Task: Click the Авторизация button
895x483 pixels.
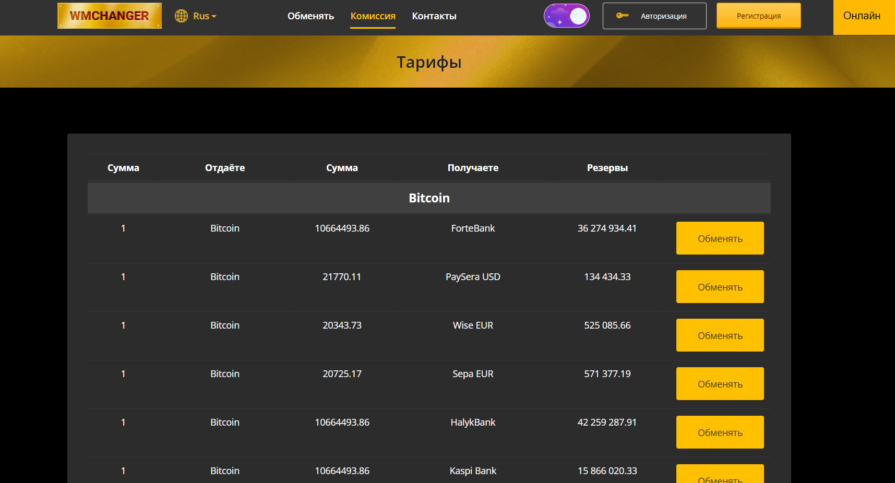Action: point(654,16)
